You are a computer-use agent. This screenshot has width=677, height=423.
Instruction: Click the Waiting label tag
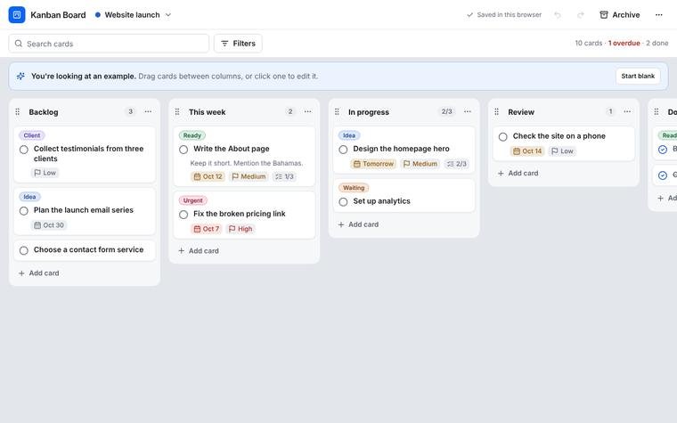(354, 188)
